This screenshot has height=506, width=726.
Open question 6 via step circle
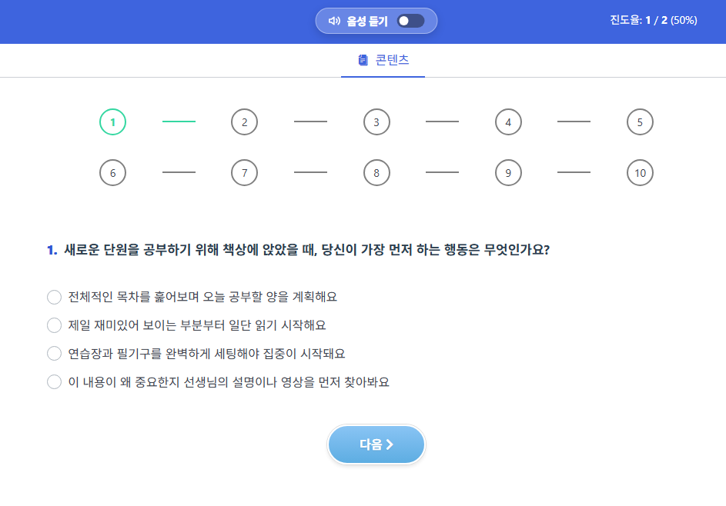tap(112, 173)
